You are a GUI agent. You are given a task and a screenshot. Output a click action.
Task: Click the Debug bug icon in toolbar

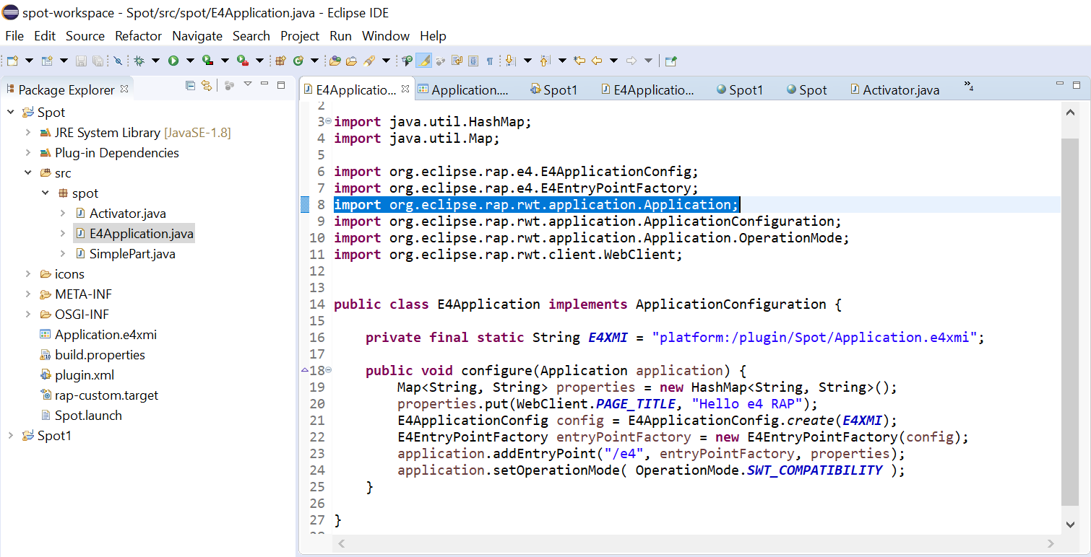[x=139, y=61]
